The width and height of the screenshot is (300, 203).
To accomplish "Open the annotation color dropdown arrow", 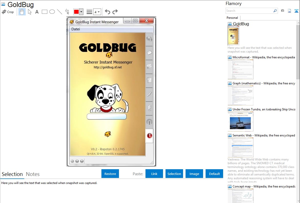I will pos(81,12).
